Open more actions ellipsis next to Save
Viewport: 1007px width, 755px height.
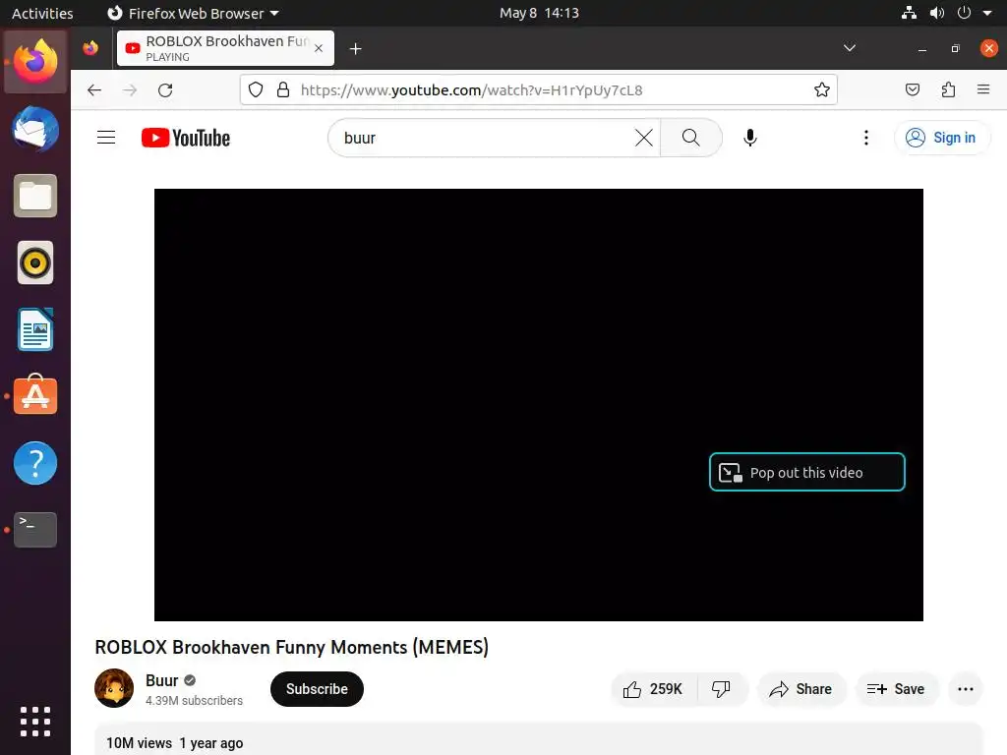966,689
